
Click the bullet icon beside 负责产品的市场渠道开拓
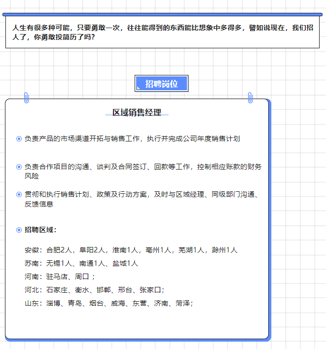19,139
